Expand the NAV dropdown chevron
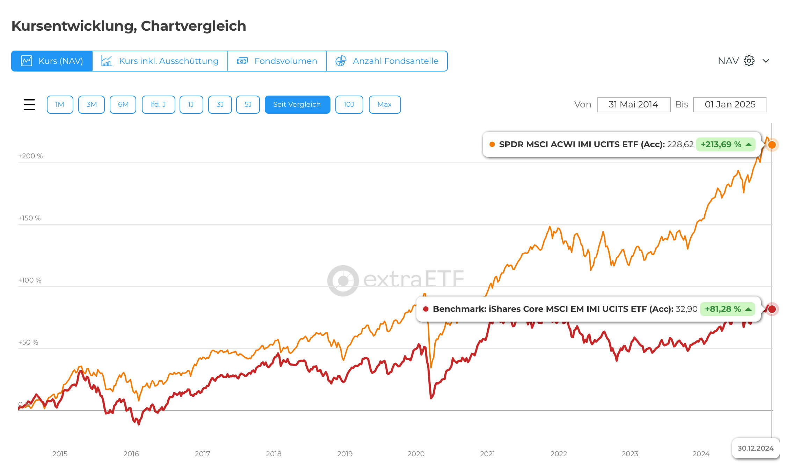Screen dimensions: 793x473 tap(766, 61)
